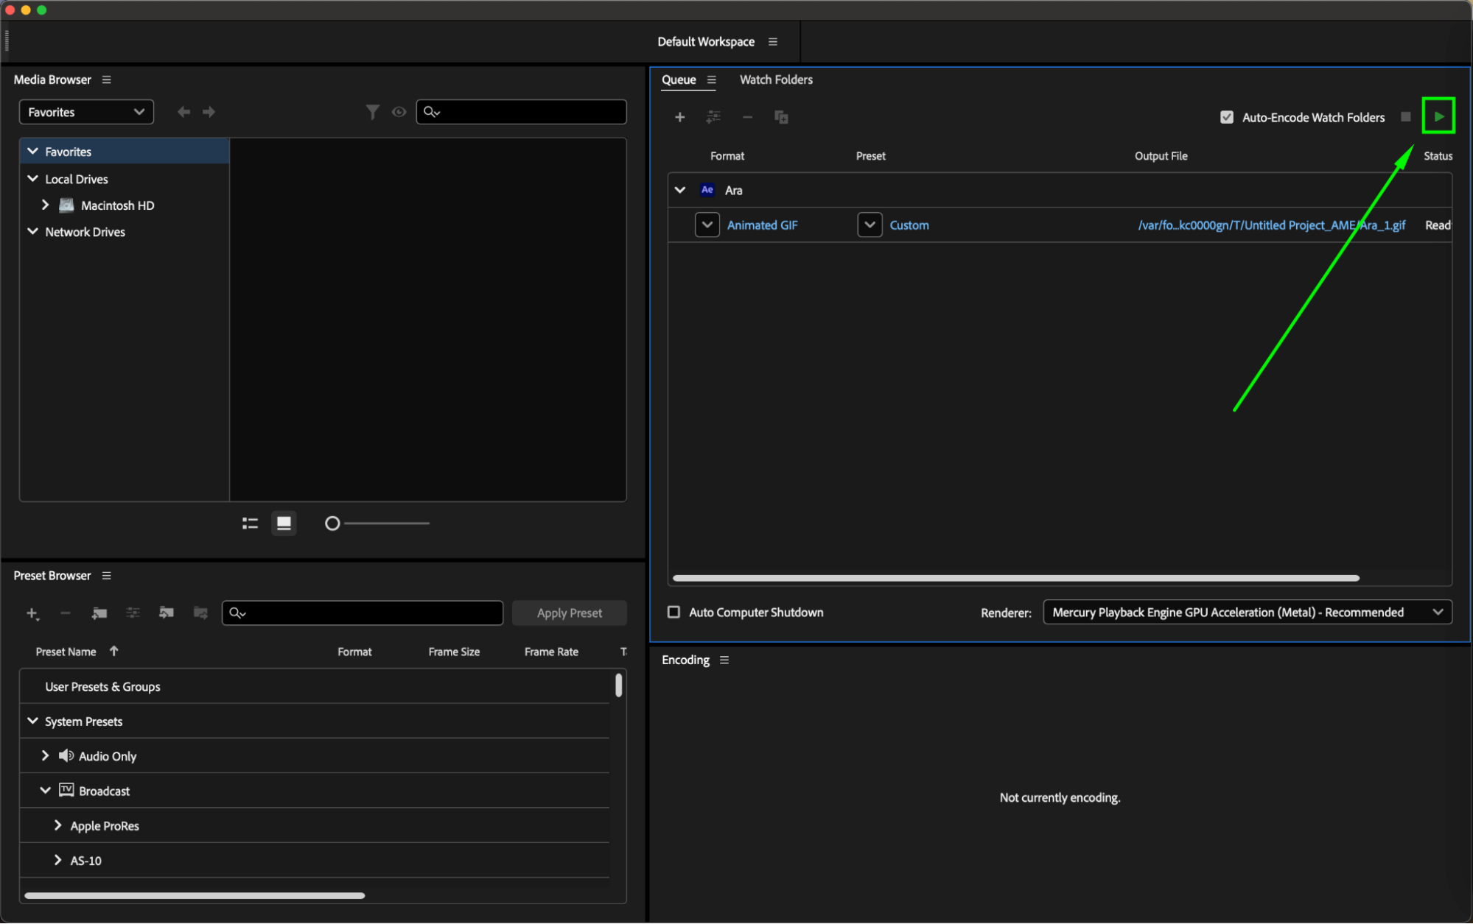Open the Custom preset link

coord(909,225)
